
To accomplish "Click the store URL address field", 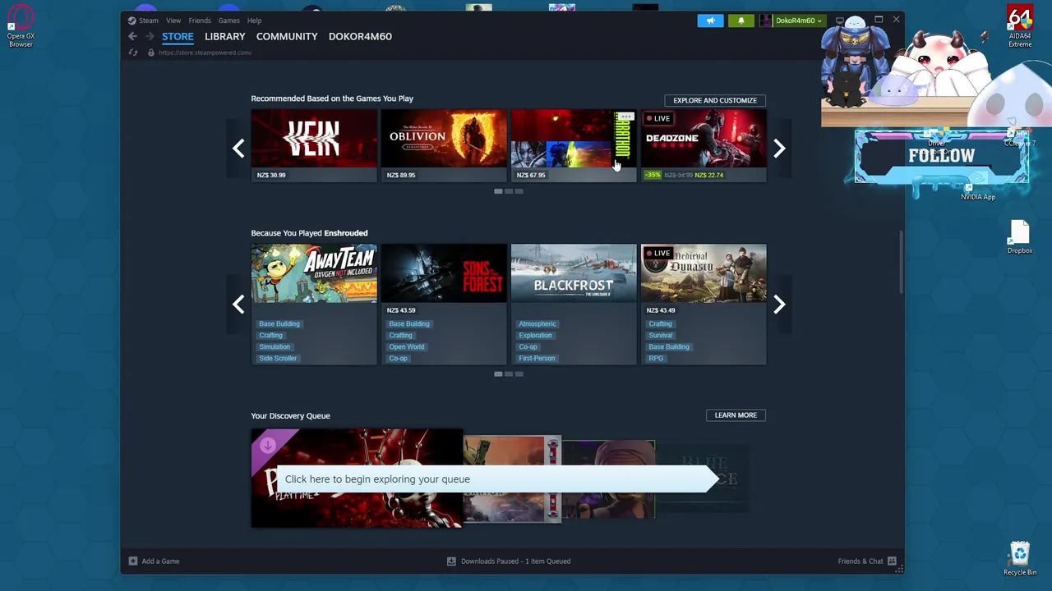I will pos(205,53).
